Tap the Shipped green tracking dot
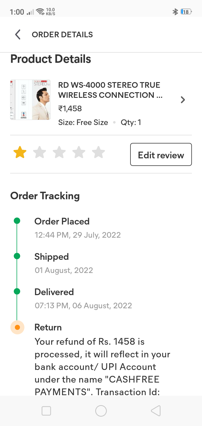202x426 pixels. coord(17,256)
